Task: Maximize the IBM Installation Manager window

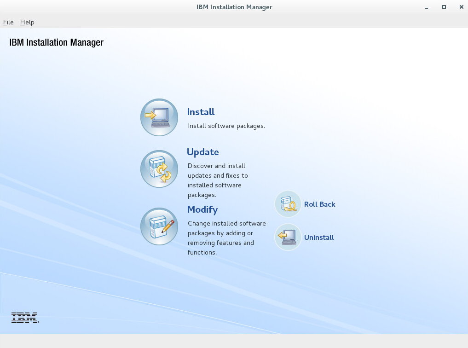Action: pos(444,7)
